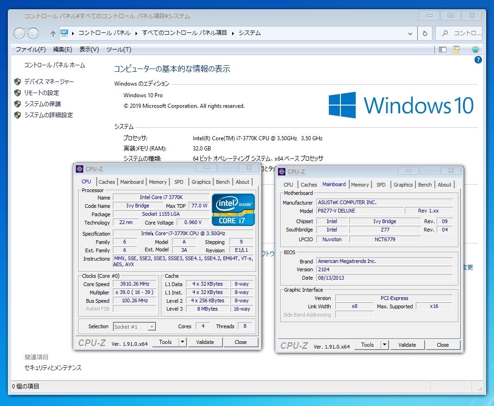Click shield icon beside デバイス マネージャー

coord(18,82)
